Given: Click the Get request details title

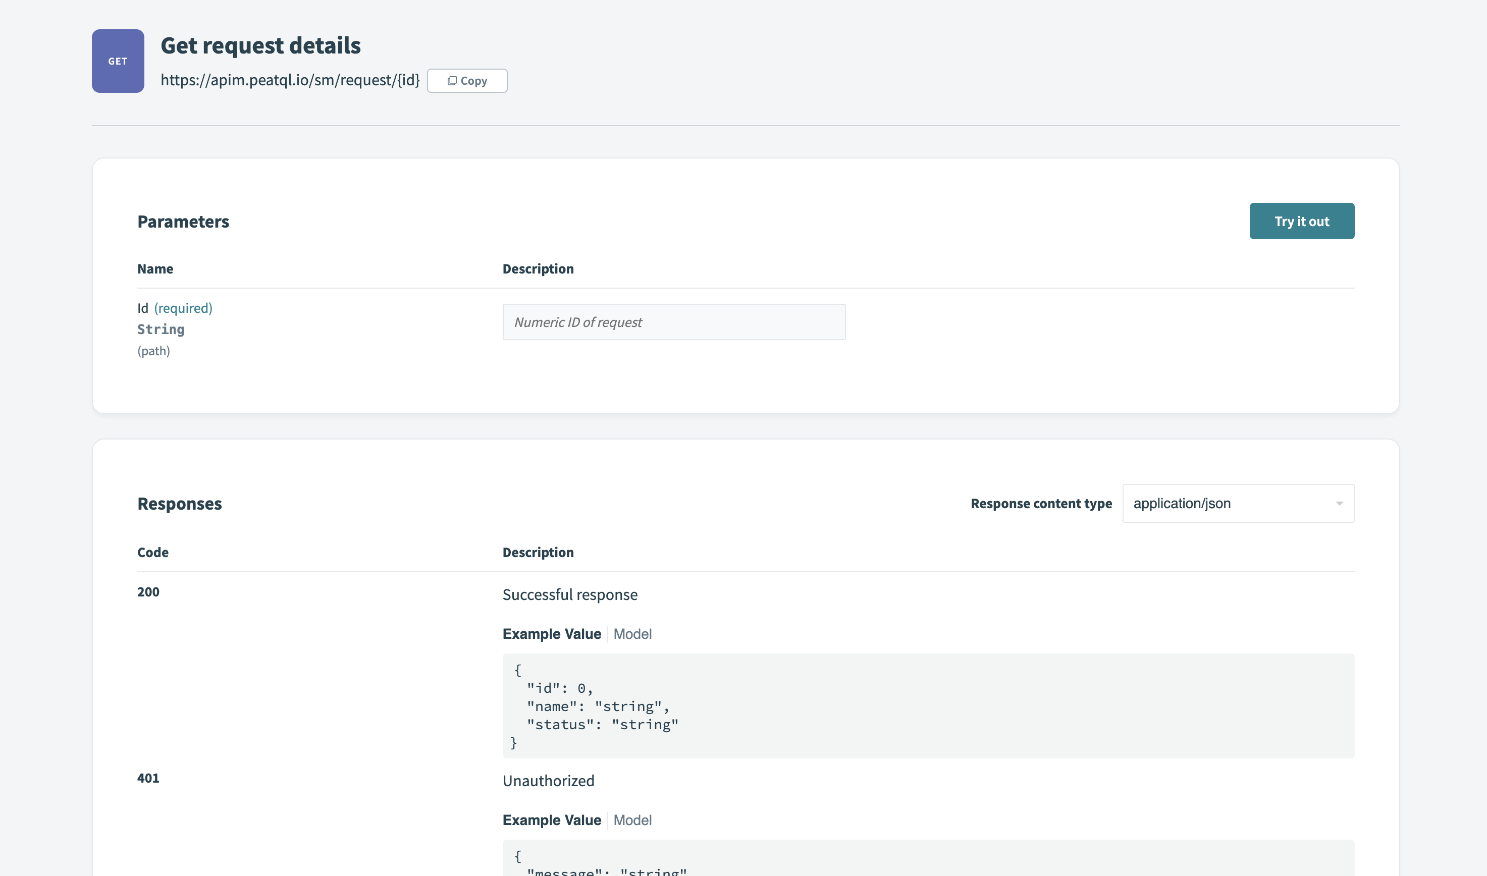Looking at the screenshot, I should point(261,45).
